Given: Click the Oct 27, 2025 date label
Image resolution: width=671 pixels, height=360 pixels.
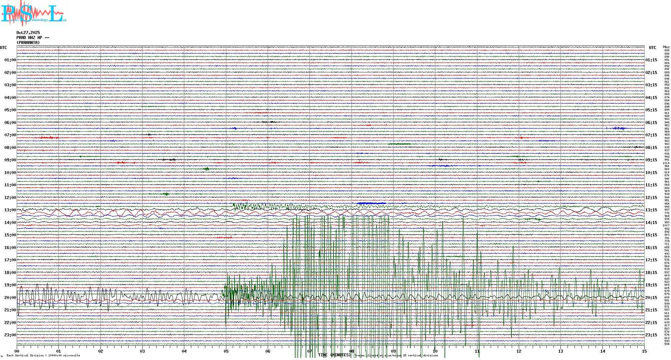Looking at the screenshot, I should pyautogui.click(x=28, y=33).
